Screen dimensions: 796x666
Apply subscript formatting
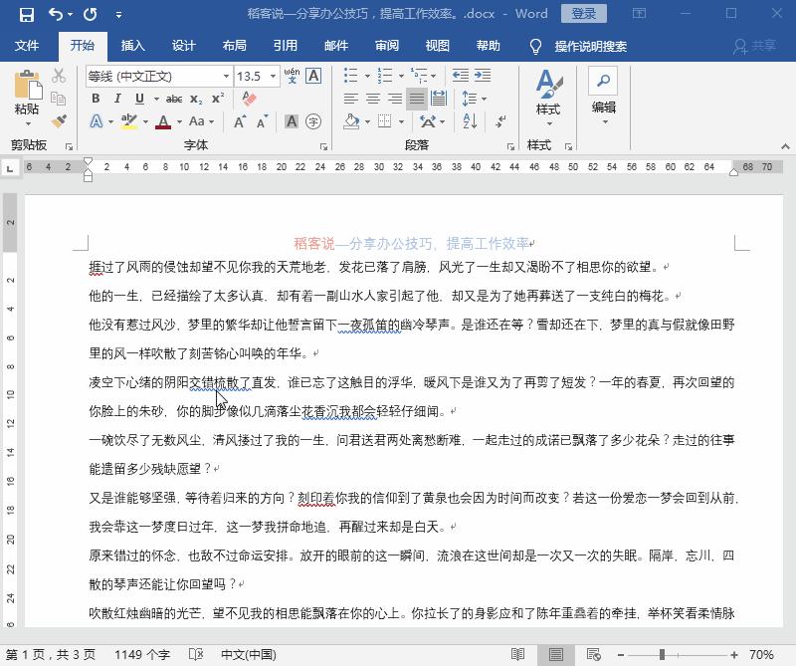coord(196,98)
